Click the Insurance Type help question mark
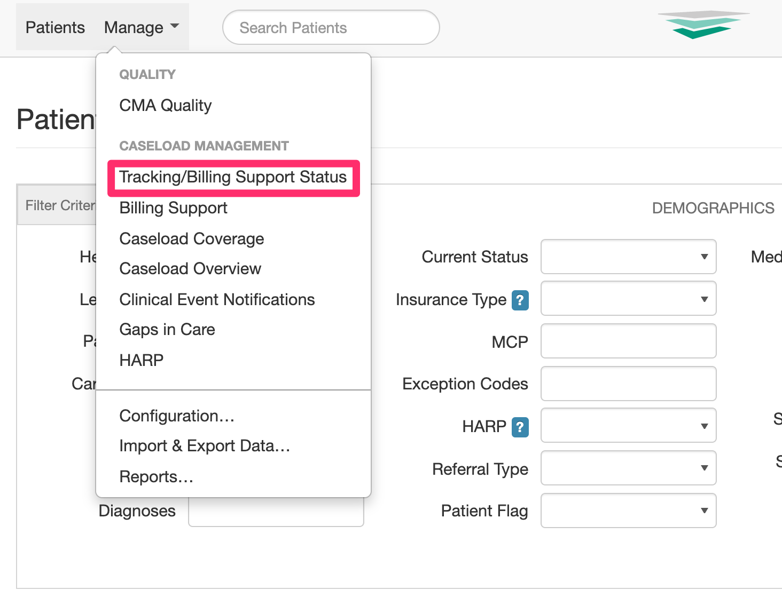 coord(520,300)
